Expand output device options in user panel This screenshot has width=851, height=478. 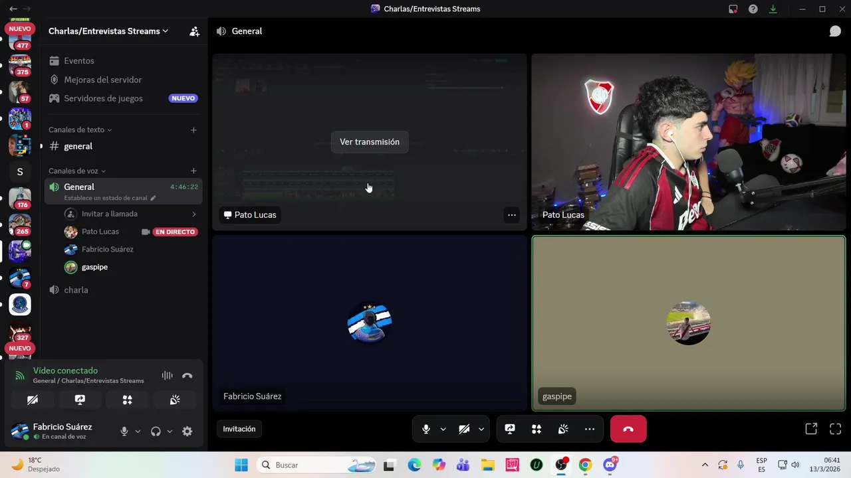click(x=170, y=432)
